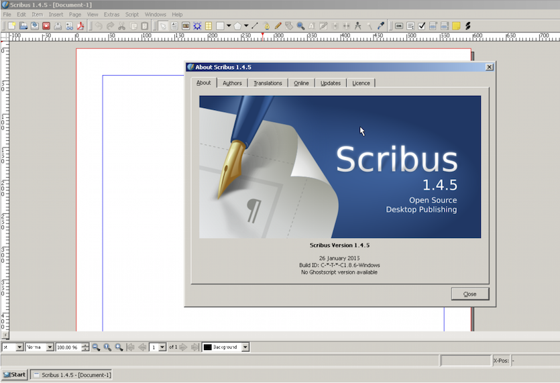Screen dimensions: 560x383
Task: Open the shape tool dropdown arrow
Action: coord(229,25)
